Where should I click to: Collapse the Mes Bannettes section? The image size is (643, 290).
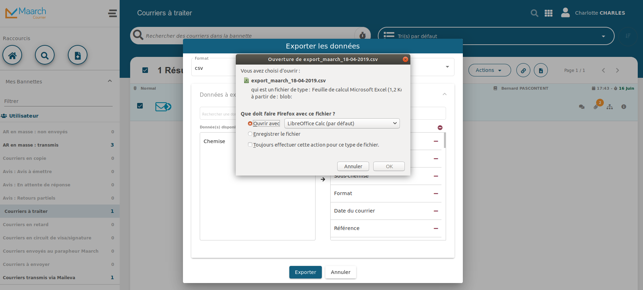[x=110, y=81]
